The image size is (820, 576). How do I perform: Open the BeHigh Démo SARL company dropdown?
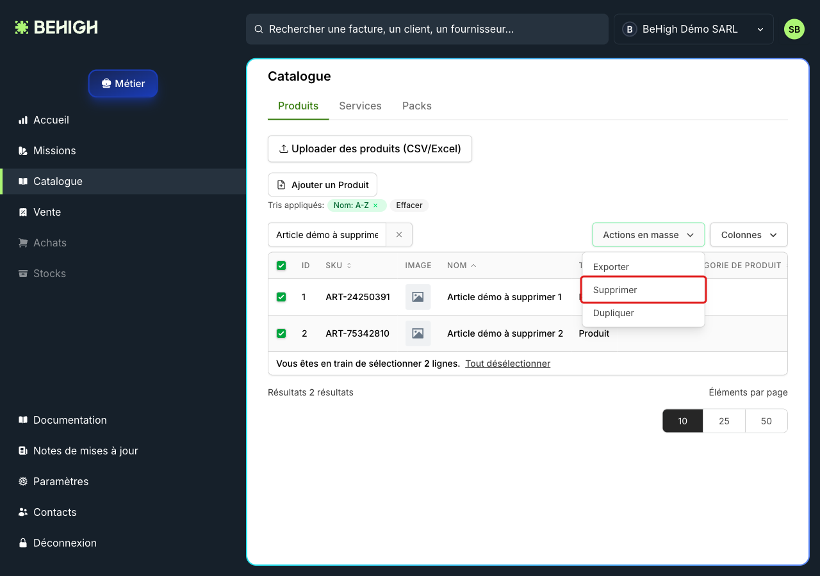tap(694, 29)
